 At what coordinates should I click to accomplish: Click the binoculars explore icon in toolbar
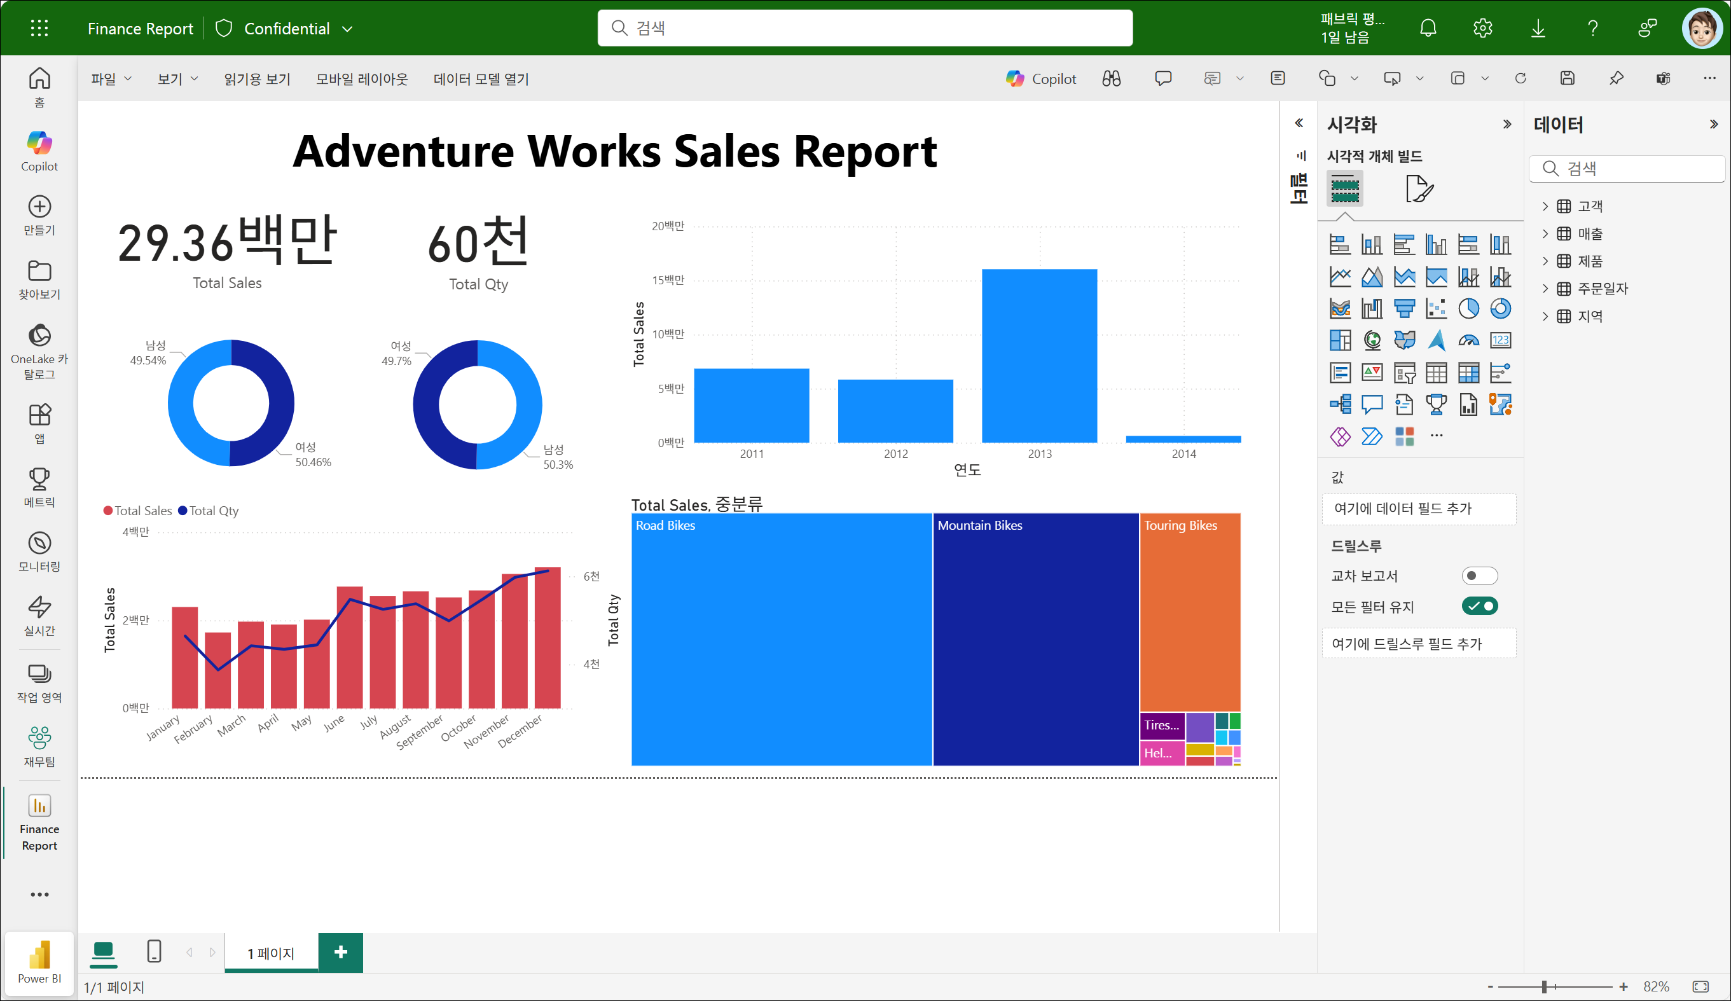pyautogui.click(x=1111, y=78)
